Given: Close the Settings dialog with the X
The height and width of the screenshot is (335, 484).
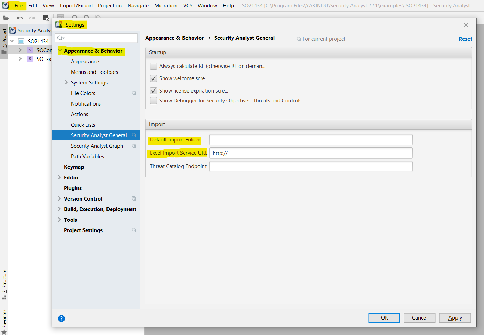Looking at the screenshot, I should click(x=466, y=25).
